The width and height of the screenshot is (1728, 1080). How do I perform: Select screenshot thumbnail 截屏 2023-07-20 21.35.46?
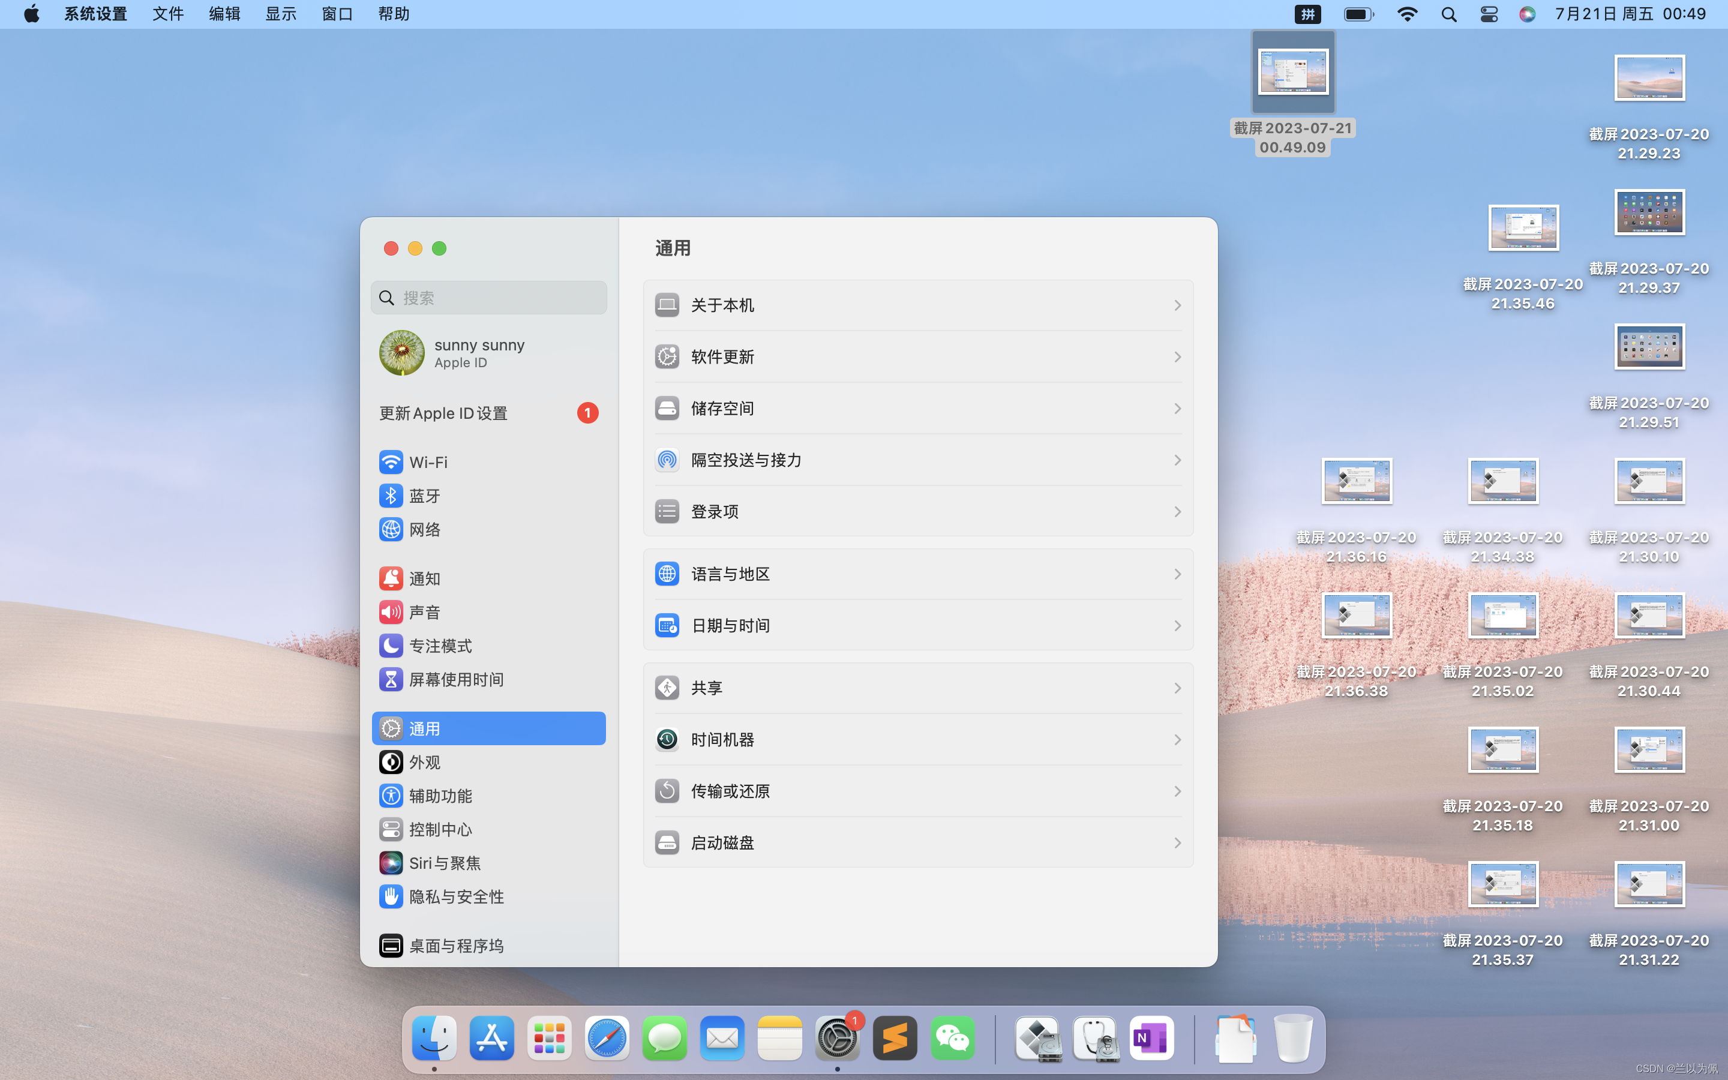coord(1523,229)
